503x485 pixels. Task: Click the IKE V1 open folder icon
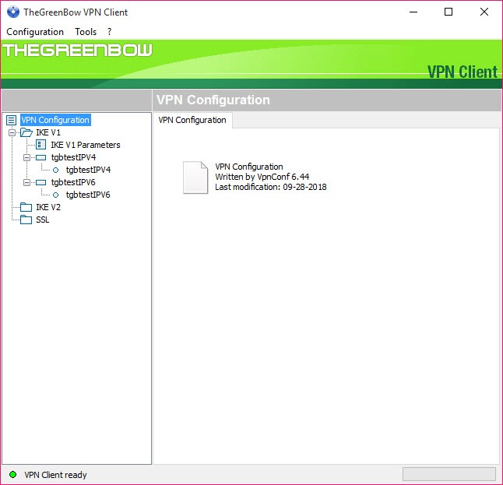[26, 132]
